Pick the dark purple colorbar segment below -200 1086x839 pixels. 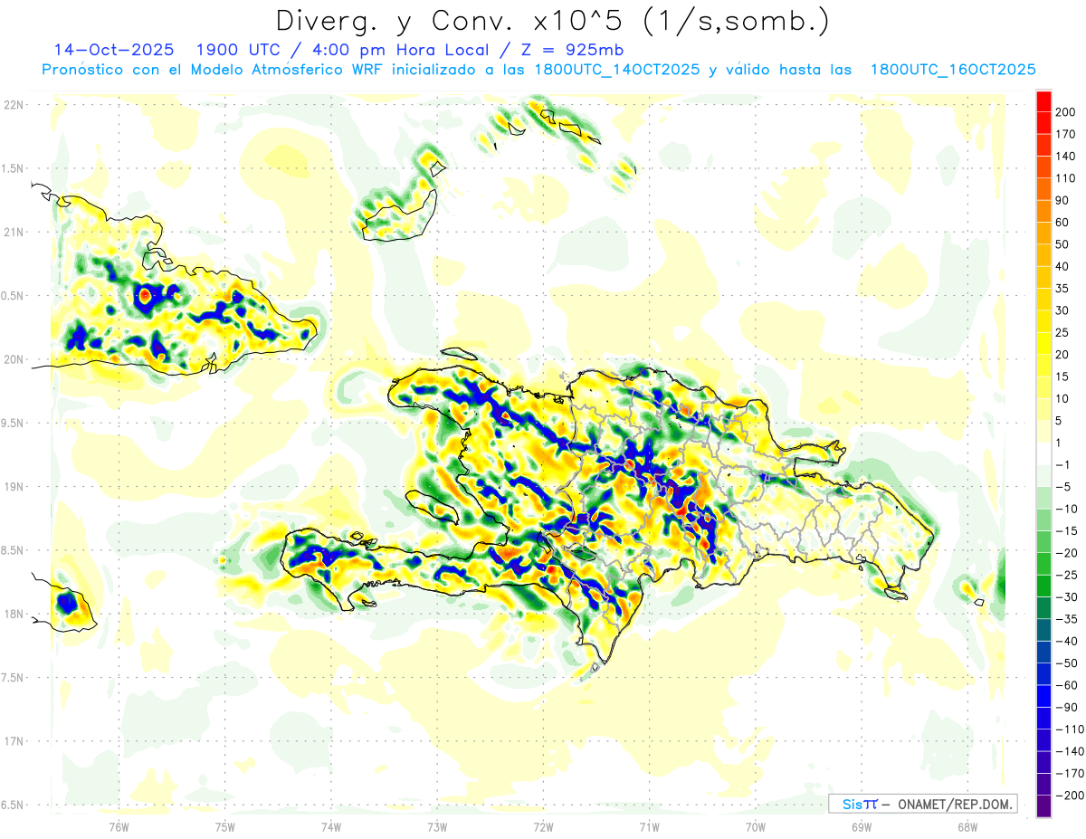point(1043,806)
